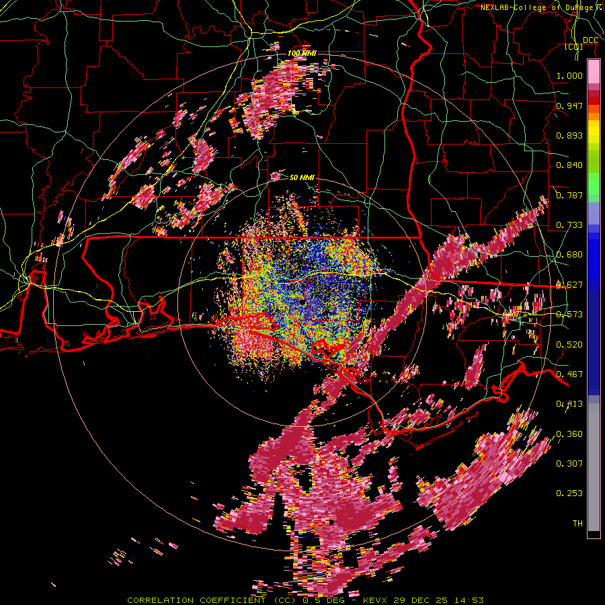605x605 pixels.
Task: Click the 14:53 timestamp
Action: [469, 600]
